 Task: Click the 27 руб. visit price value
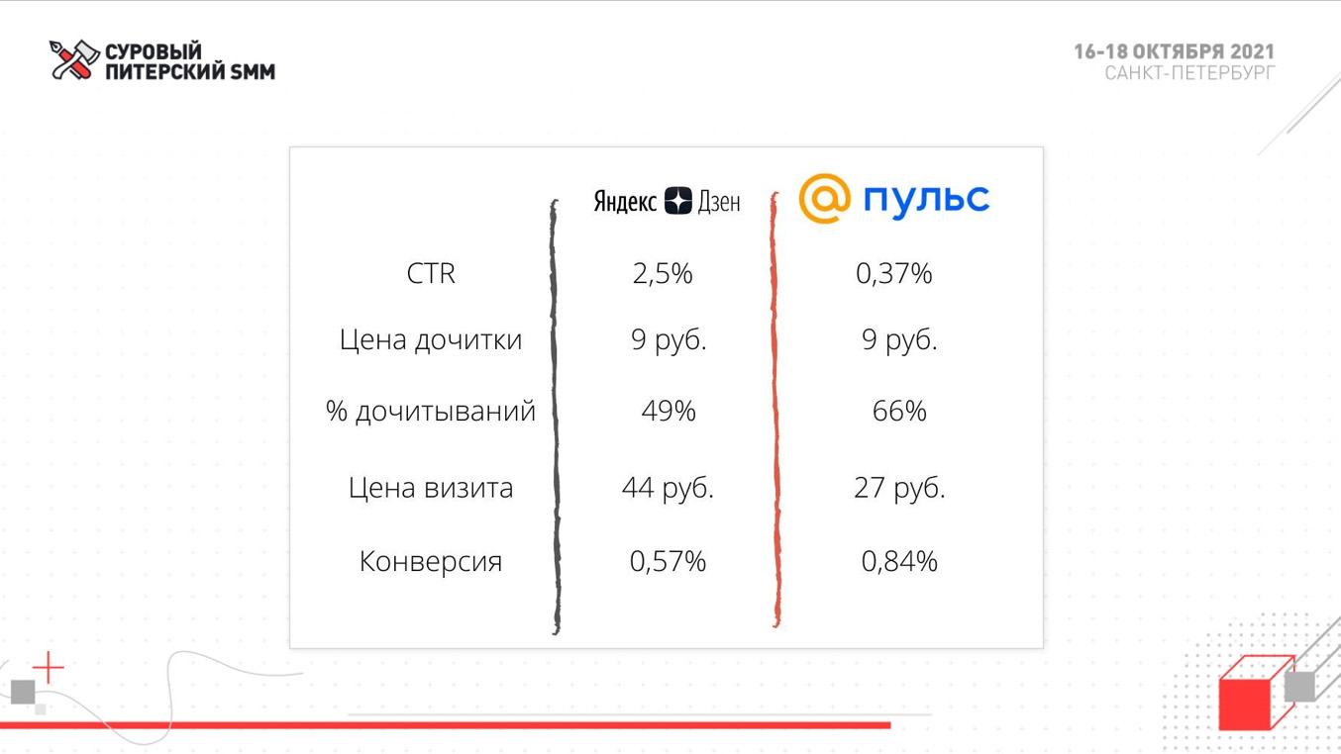pos(899,488)
